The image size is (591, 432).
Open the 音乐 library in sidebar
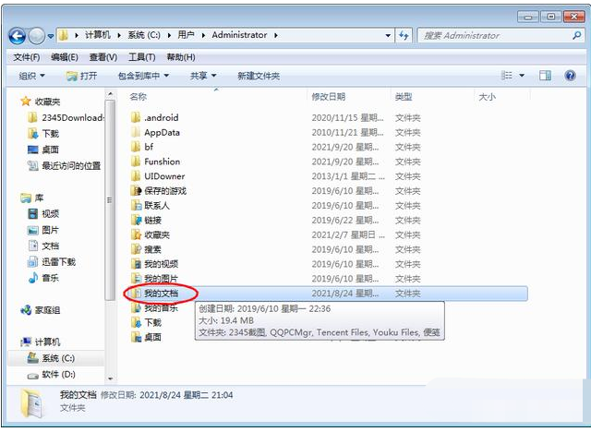click(50, 278)
